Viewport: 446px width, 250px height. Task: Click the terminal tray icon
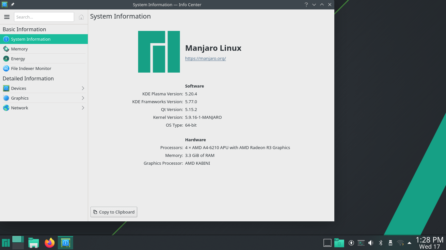tap(361, 243)
